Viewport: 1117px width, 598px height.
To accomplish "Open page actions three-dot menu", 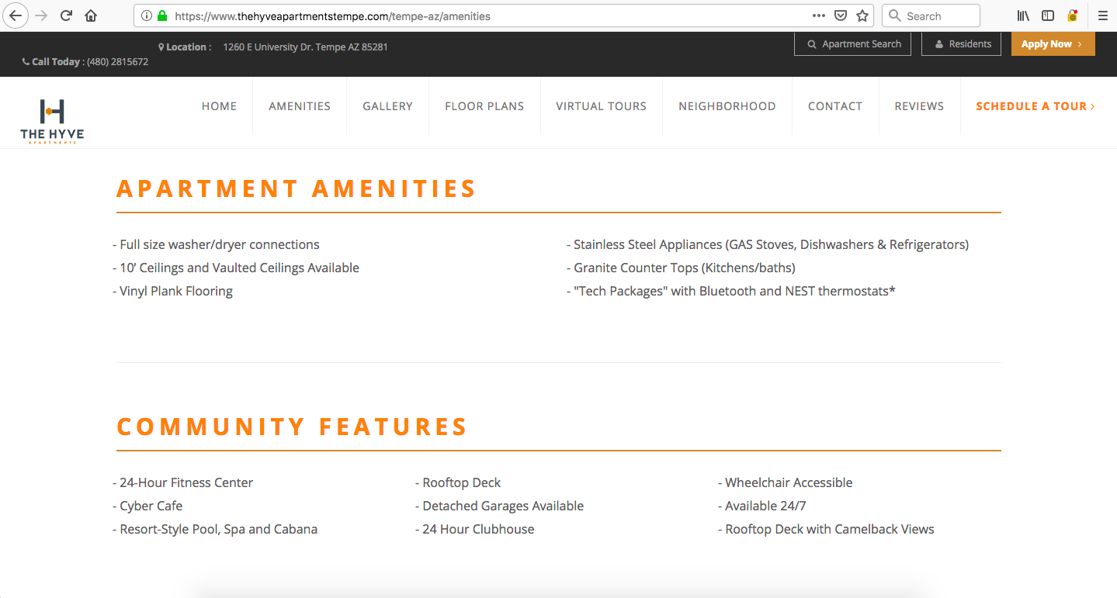I will coord(819,16).
